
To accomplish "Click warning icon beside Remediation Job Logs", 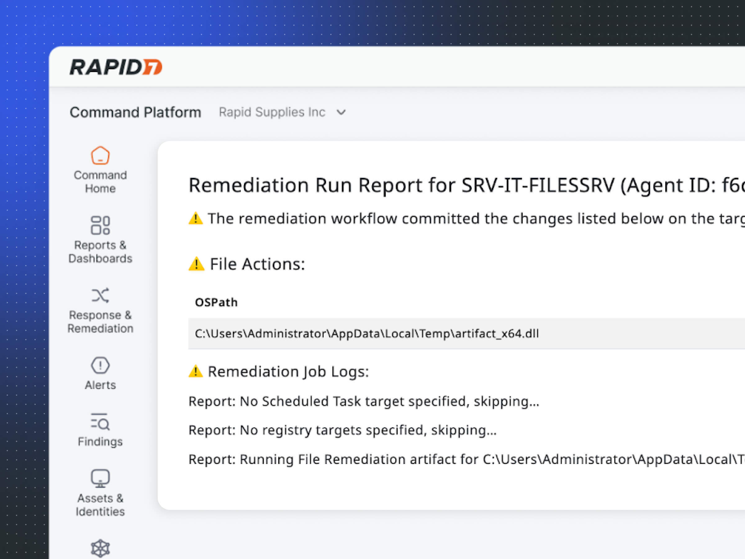I will coord(195,372).
